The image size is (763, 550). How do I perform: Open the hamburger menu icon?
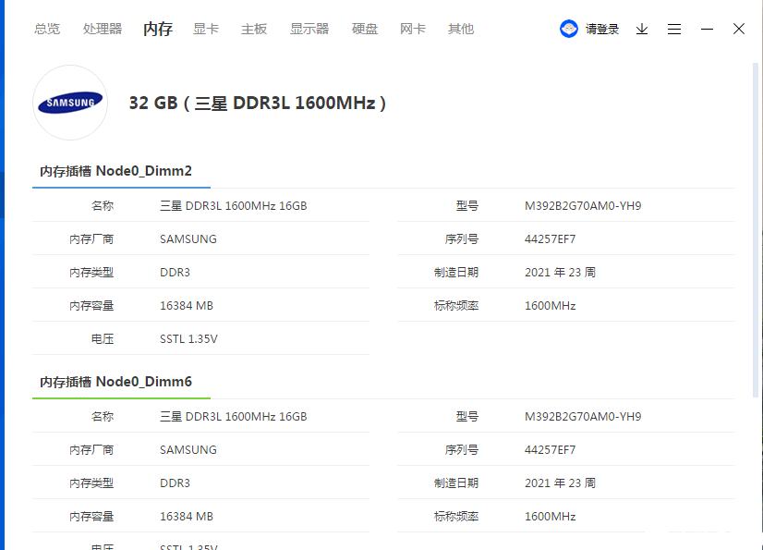[674, 30]
